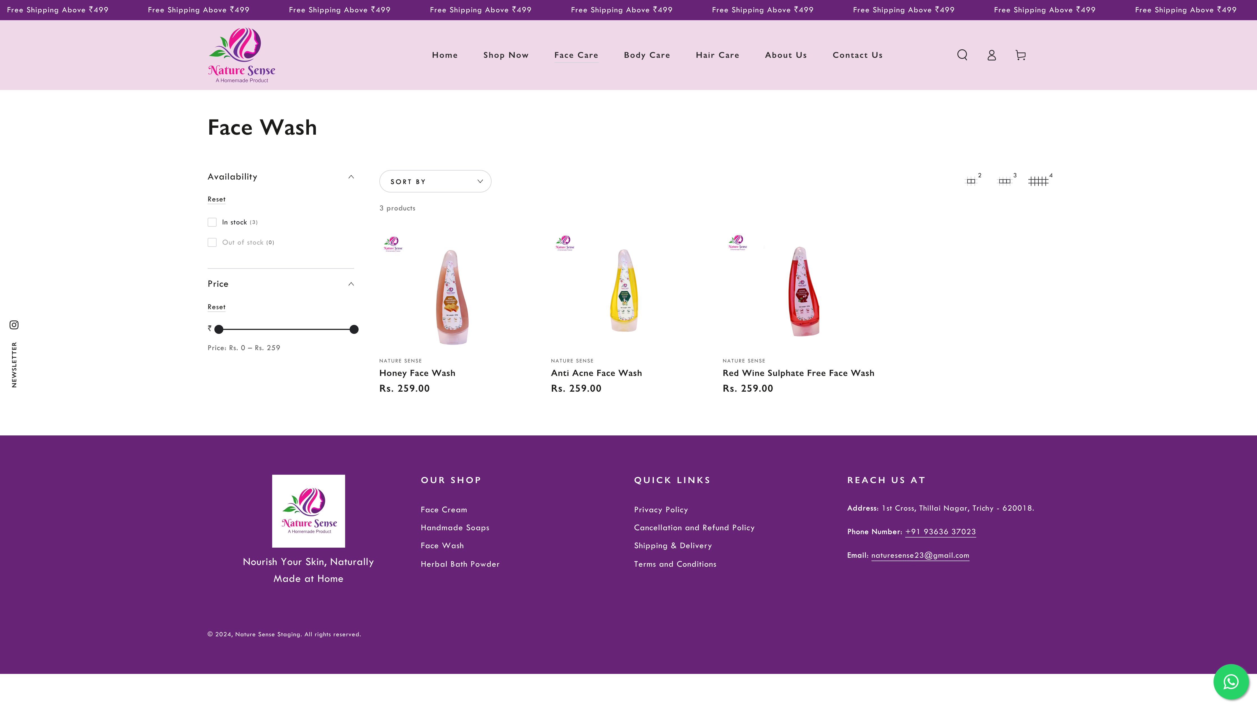Screen dimensions: 1257x707
Task: Open the Body Care menu
Action: point(646,55)
